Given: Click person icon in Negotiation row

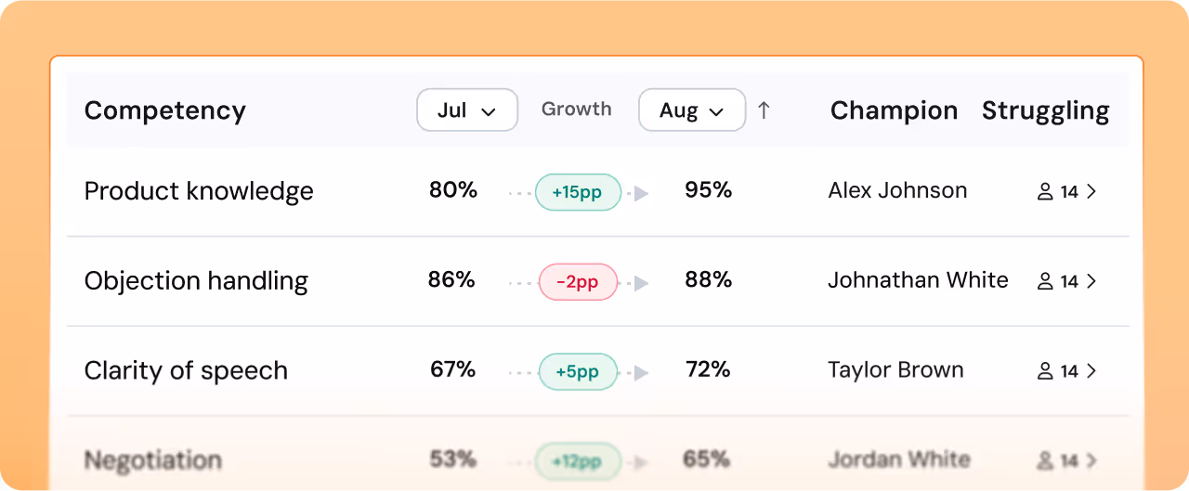Looking at the screenshot, I should [1045, 460].
